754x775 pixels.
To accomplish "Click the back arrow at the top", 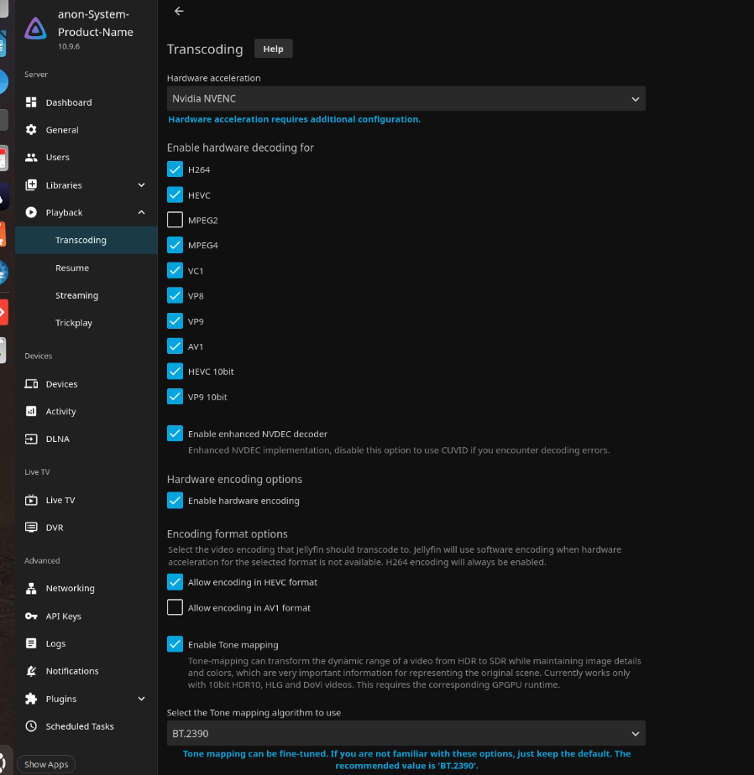I will click(178, 11).
